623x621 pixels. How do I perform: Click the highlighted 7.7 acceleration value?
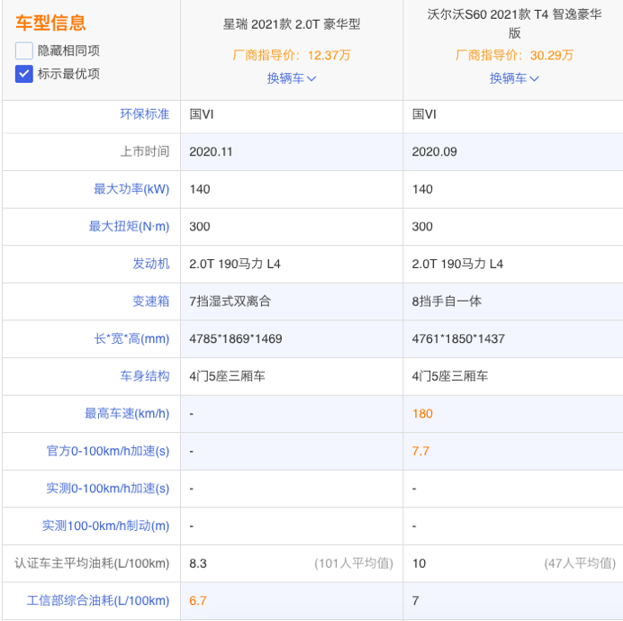420,451
